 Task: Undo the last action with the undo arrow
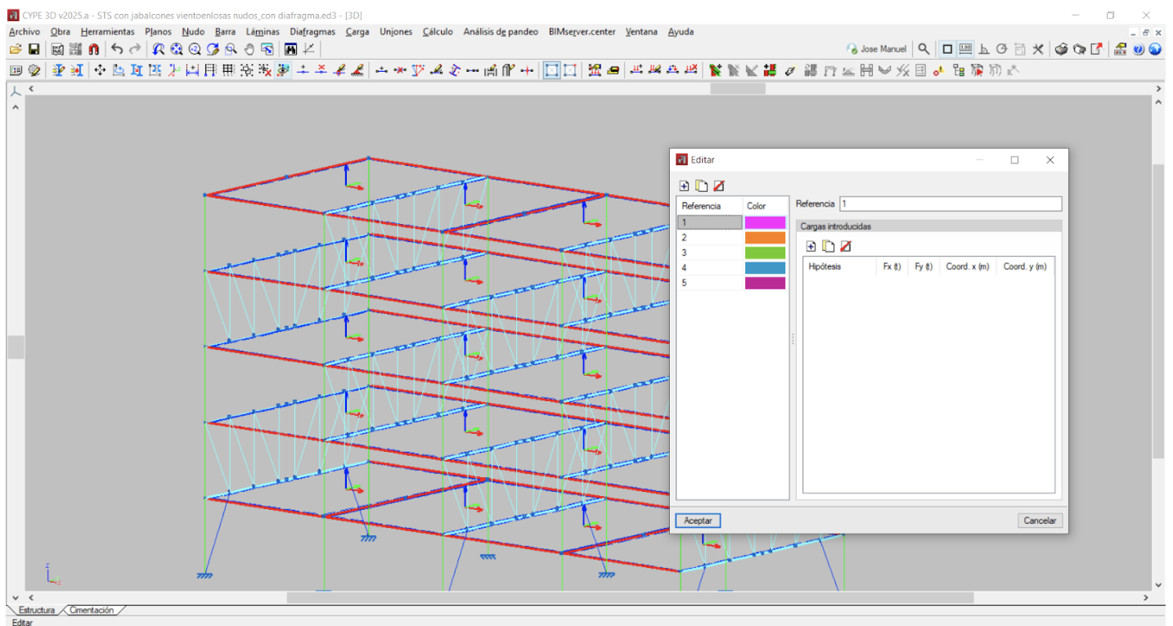(x=117, y=49)
